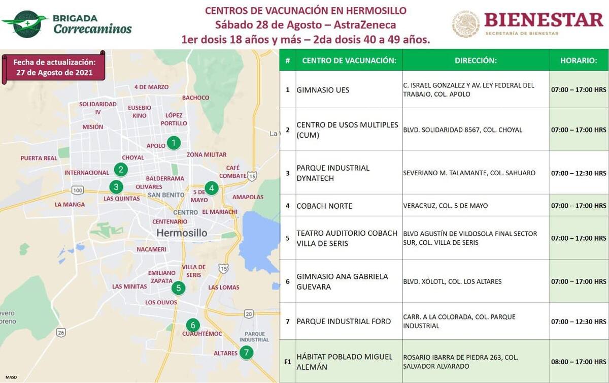Click the LÓPEZ PORTILLO map label

pyautogui.click(x=174, y=119)
